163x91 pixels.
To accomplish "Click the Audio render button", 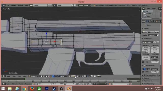I will coord(156,32).
